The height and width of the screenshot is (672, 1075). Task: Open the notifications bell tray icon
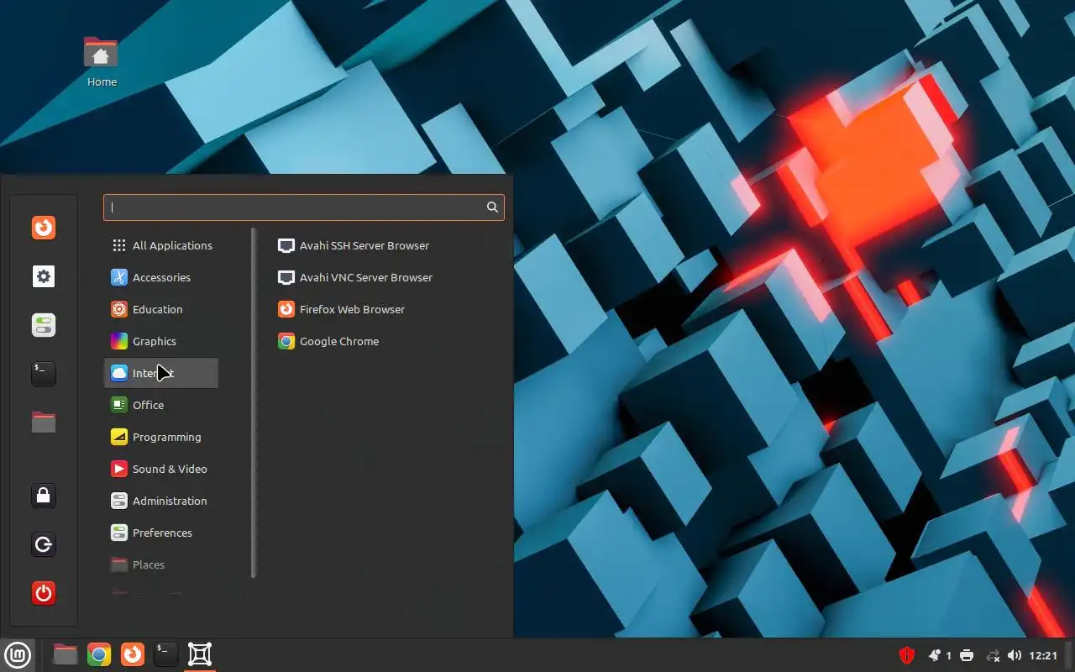[935, 655]
